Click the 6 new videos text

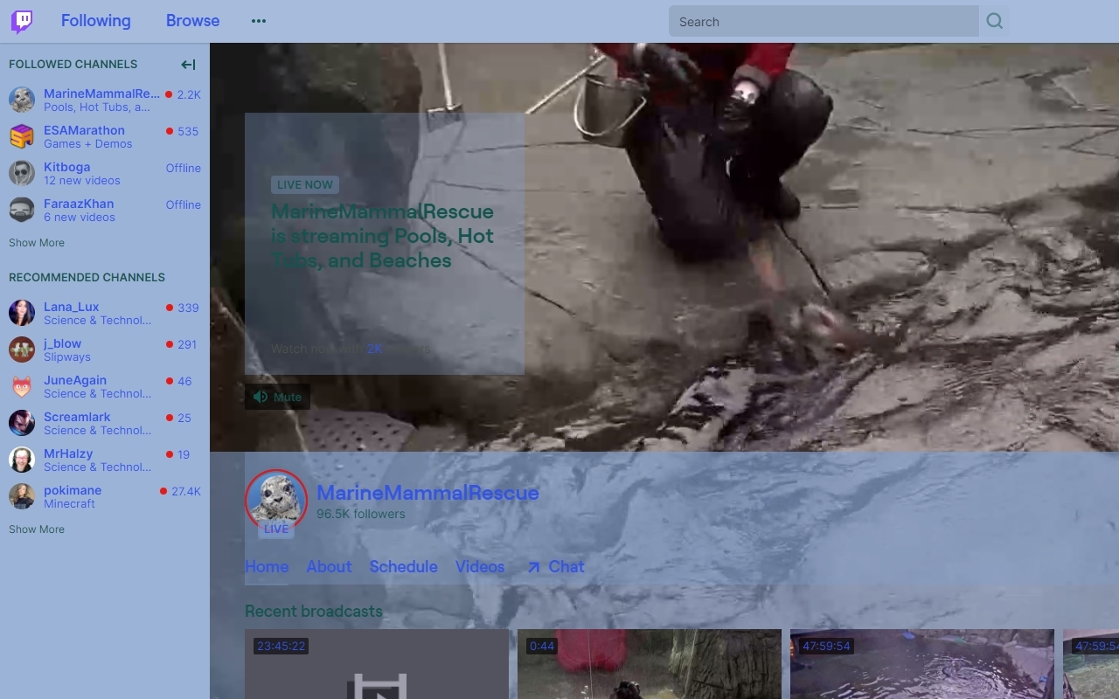(x=80, y=218)
